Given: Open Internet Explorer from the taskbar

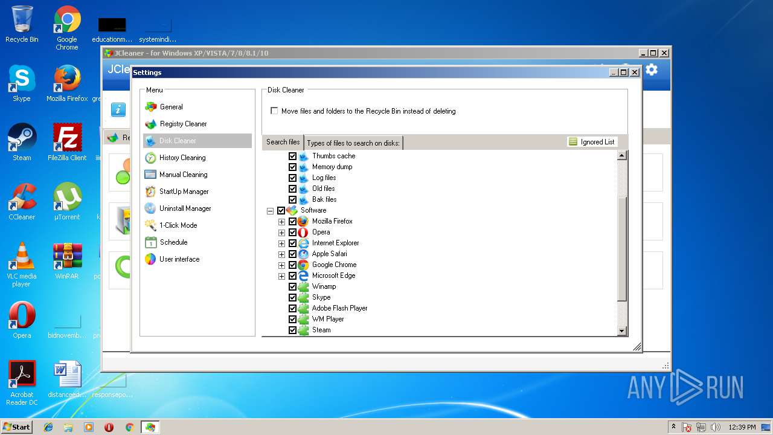Looking at the screenshot, I should coord(48,427).
